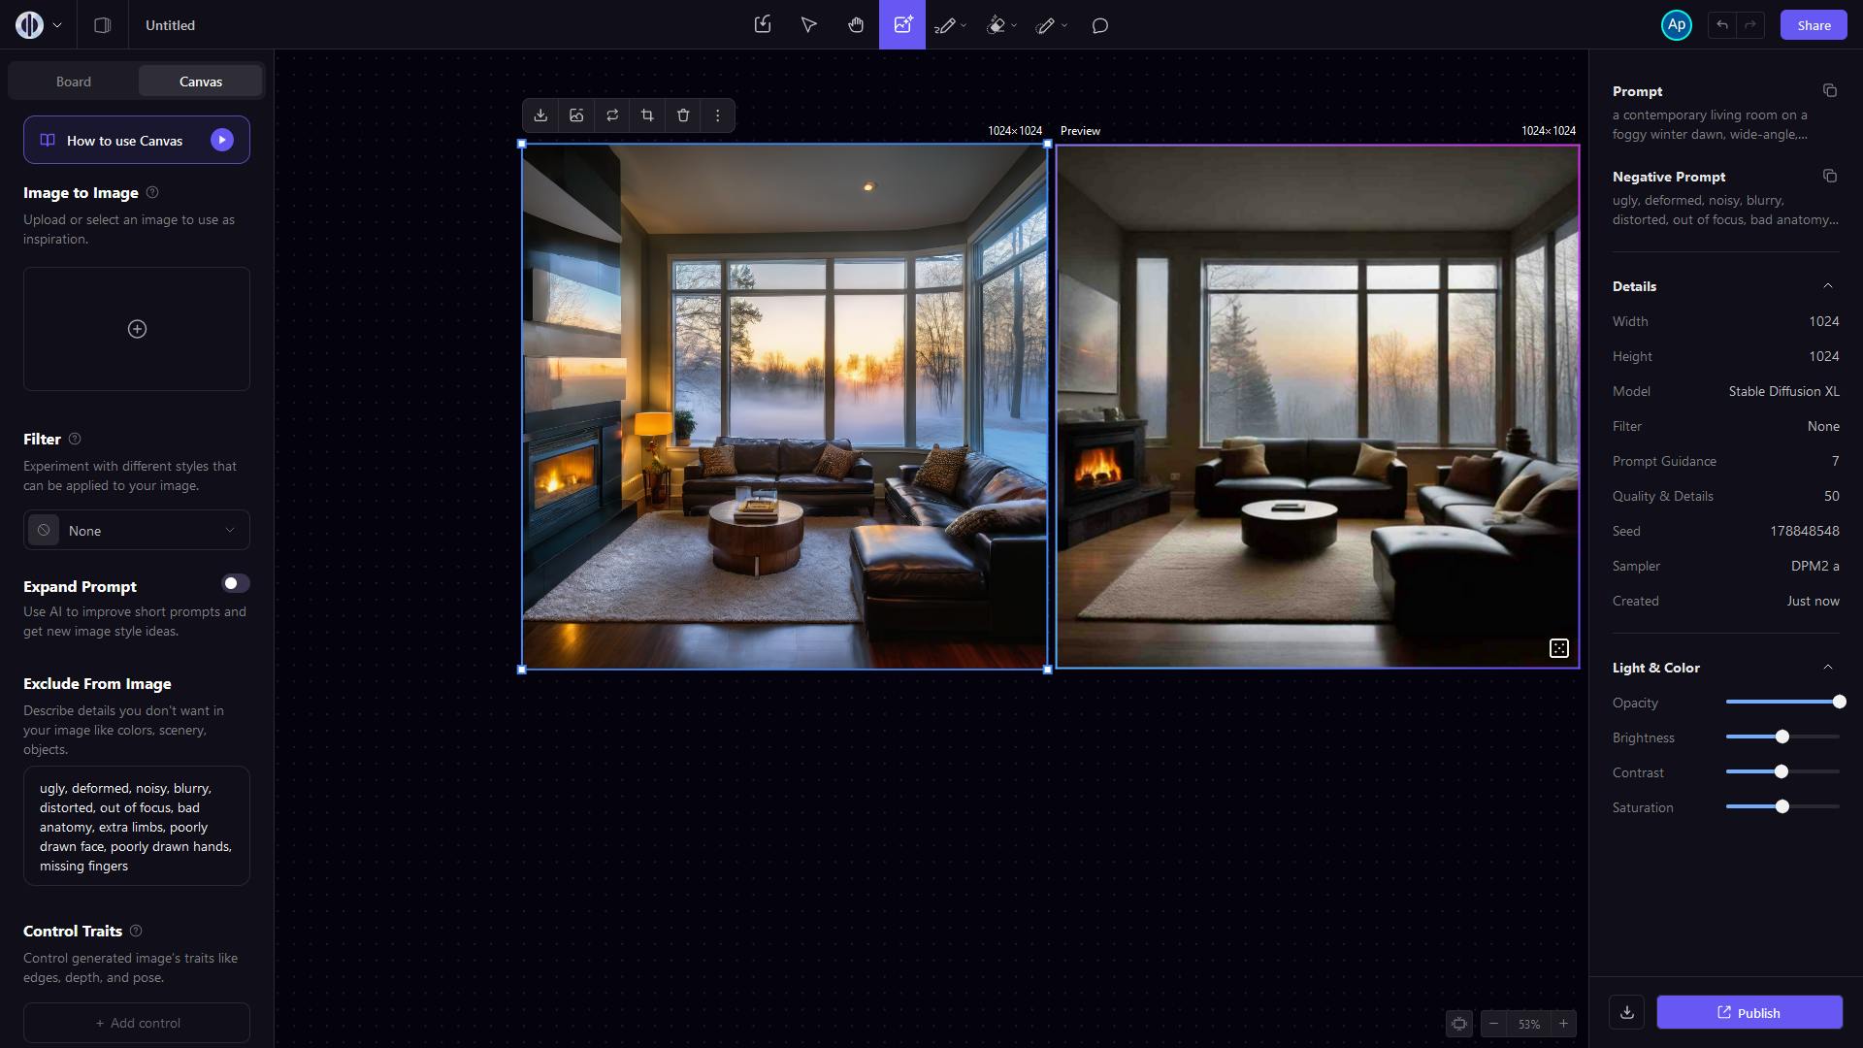
Task: Select the arrow Select tool
Action: click(808, 25)
